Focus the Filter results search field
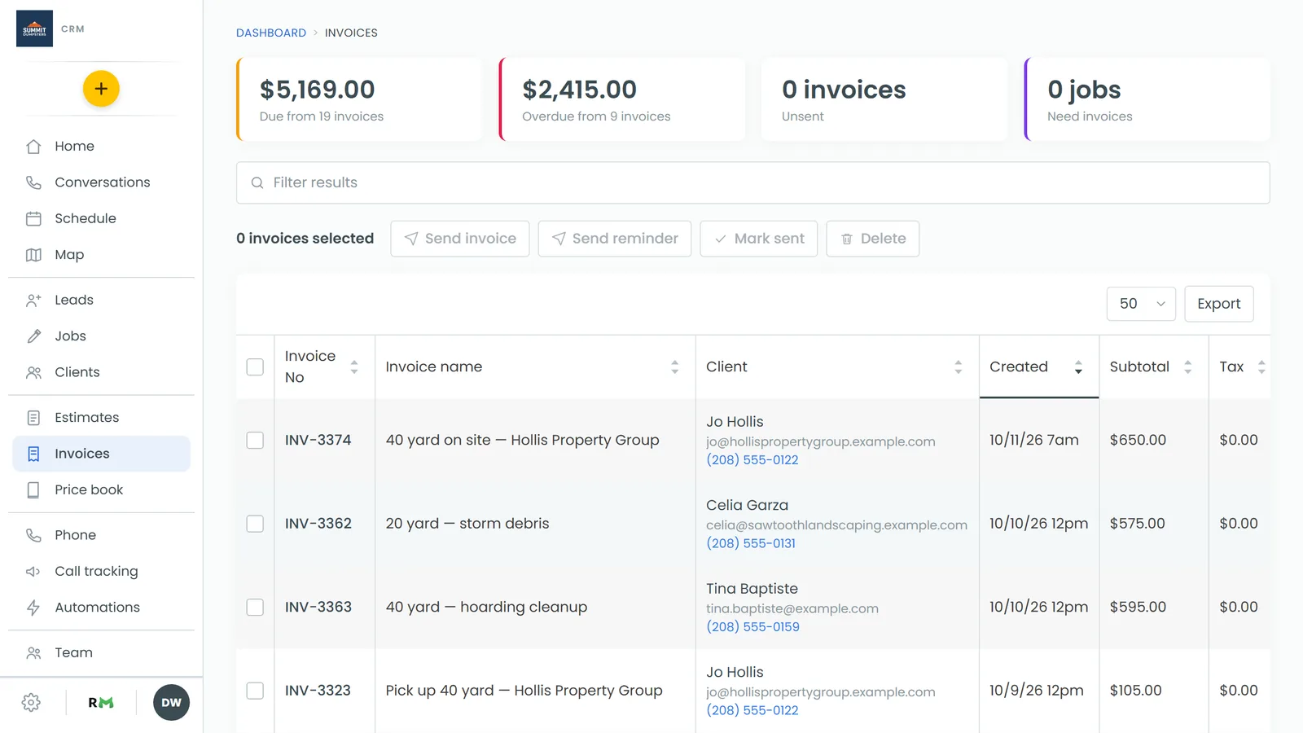The height and width of the screenshot is (733, 1303). click(753, 182)
